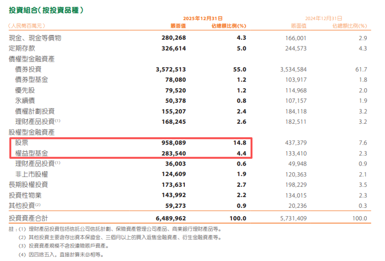The height and width of the screenshot is (261, 385).
Task: Select the value 124,609
Action: coord(174,174)
